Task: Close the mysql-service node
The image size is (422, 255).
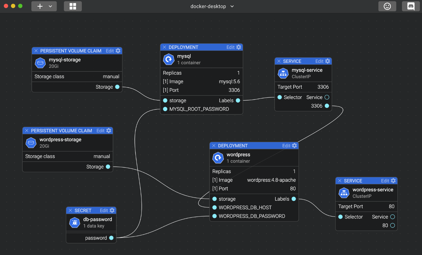Action: tap(279, 62)
